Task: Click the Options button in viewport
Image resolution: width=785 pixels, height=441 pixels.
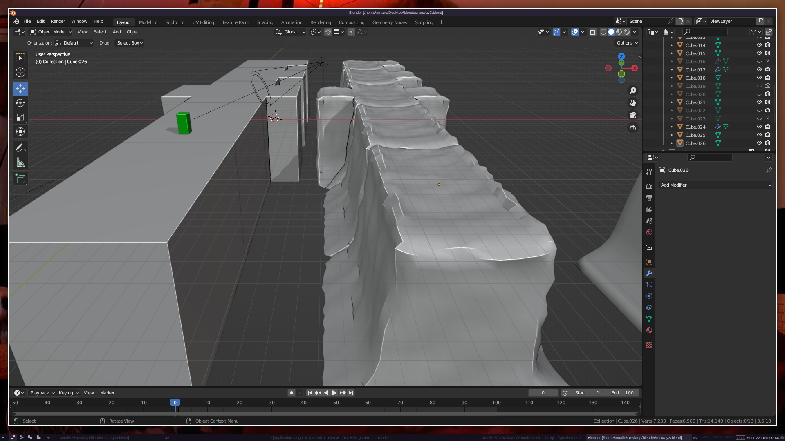Action: pyautogui.click(x=627, y=43)
